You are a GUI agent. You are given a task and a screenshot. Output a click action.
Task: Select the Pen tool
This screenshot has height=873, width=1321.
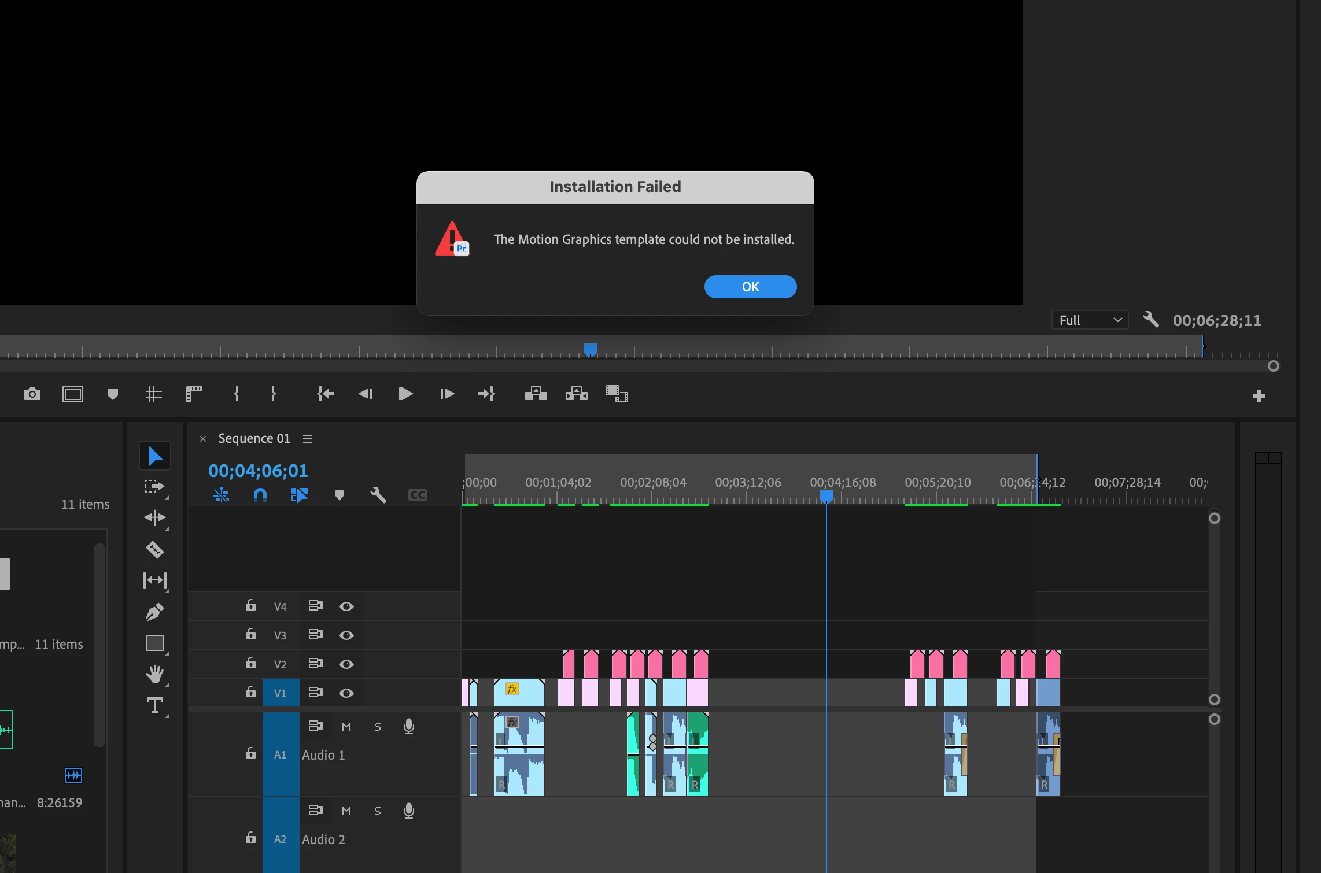tap(154, 612)
